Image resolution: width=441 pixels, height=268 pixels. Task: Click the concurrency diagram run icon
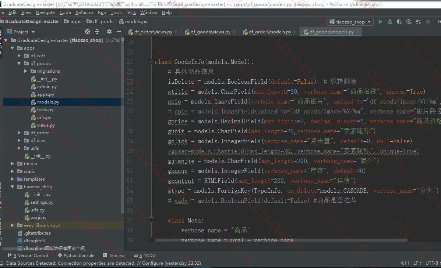[x=418, y=22]
